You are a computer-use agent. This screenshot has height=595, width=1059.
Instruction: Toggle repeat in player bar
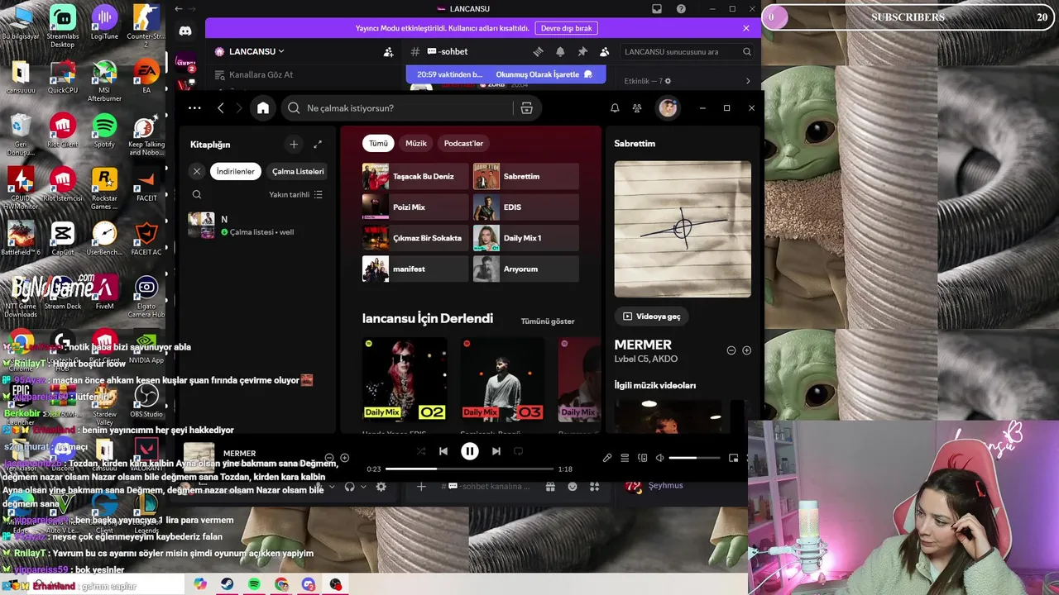(519, 451)
